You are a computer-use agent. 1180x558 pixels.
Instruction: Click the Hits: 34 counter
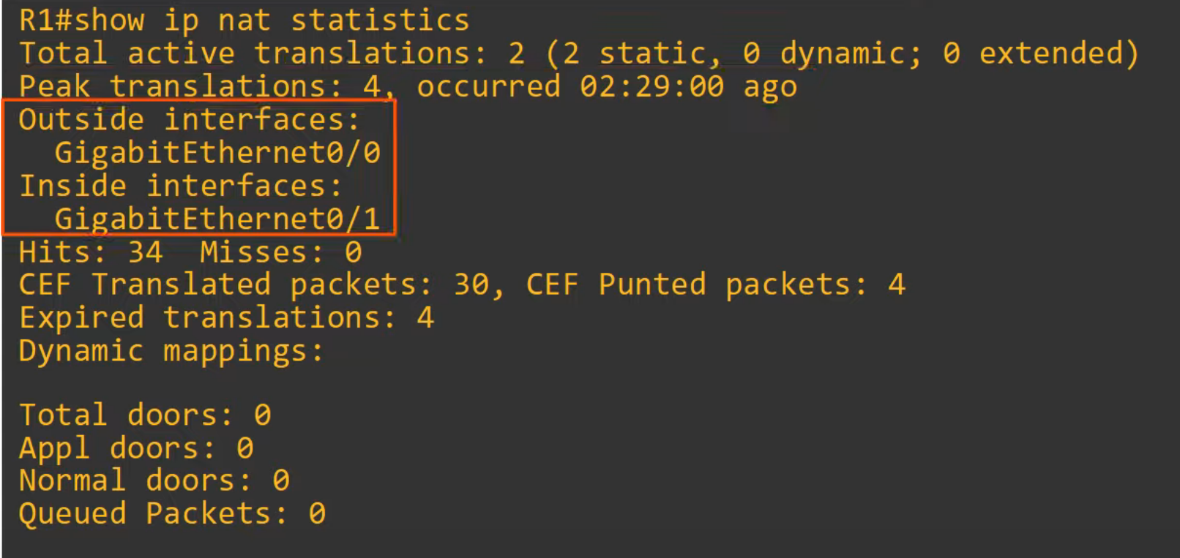91,252
